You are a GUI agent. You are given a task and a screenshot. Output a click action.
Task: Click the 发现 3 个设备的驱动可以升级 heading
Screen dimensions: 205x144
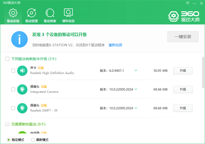coord(59,35)
